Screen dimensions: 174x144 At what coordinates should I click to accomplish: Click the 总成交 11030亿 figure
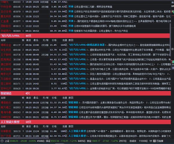point(138,141)
